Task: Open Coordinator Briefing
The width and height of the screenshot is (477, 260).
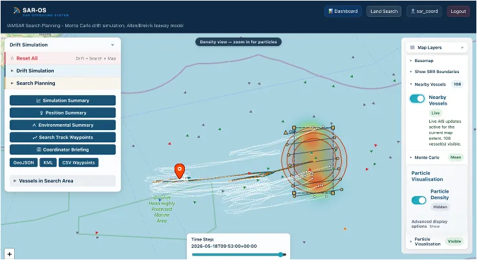Action: click(63, 149)
